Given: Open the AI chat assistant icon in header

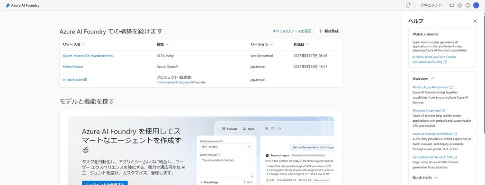Looking at the screenshot, I should [408, 5].
